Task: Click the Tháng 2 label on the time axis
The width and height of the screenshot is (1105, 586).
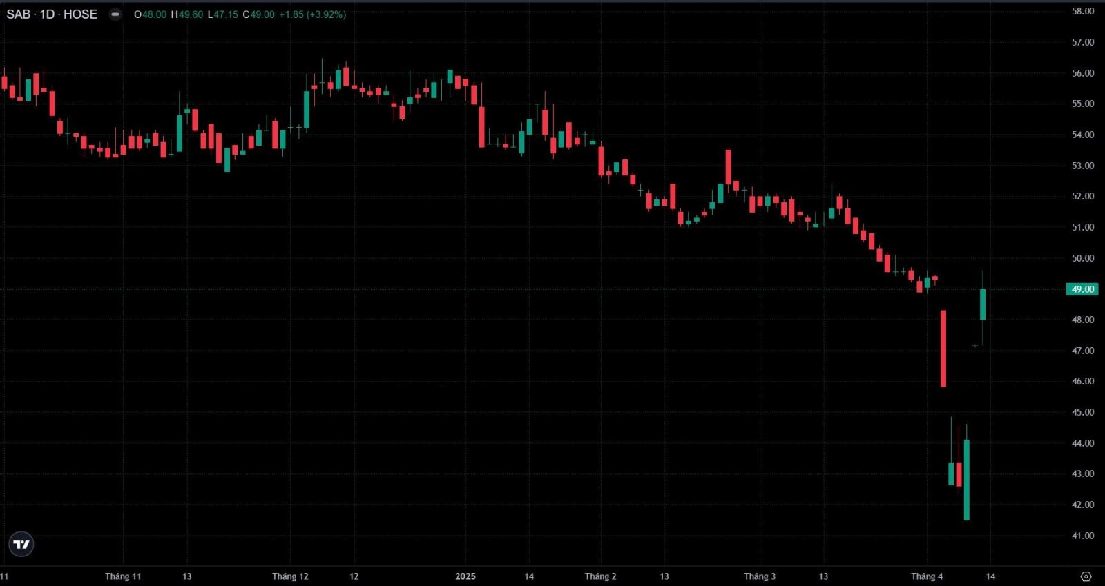Action: click(x=600, y=576)
